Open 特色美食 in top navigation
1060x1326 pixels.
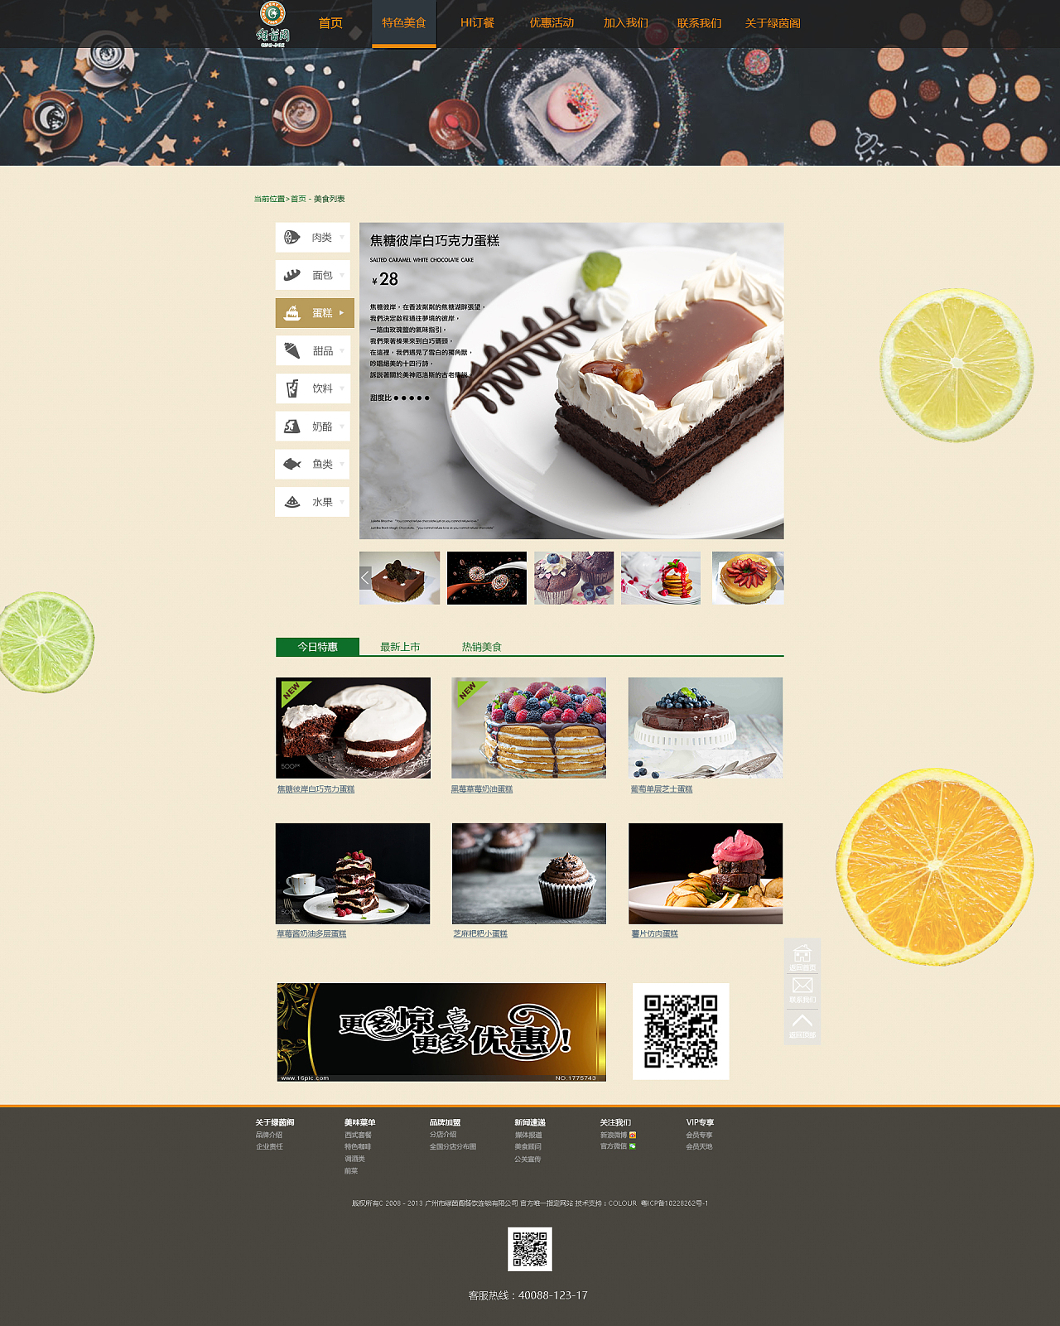click(404, 23)
